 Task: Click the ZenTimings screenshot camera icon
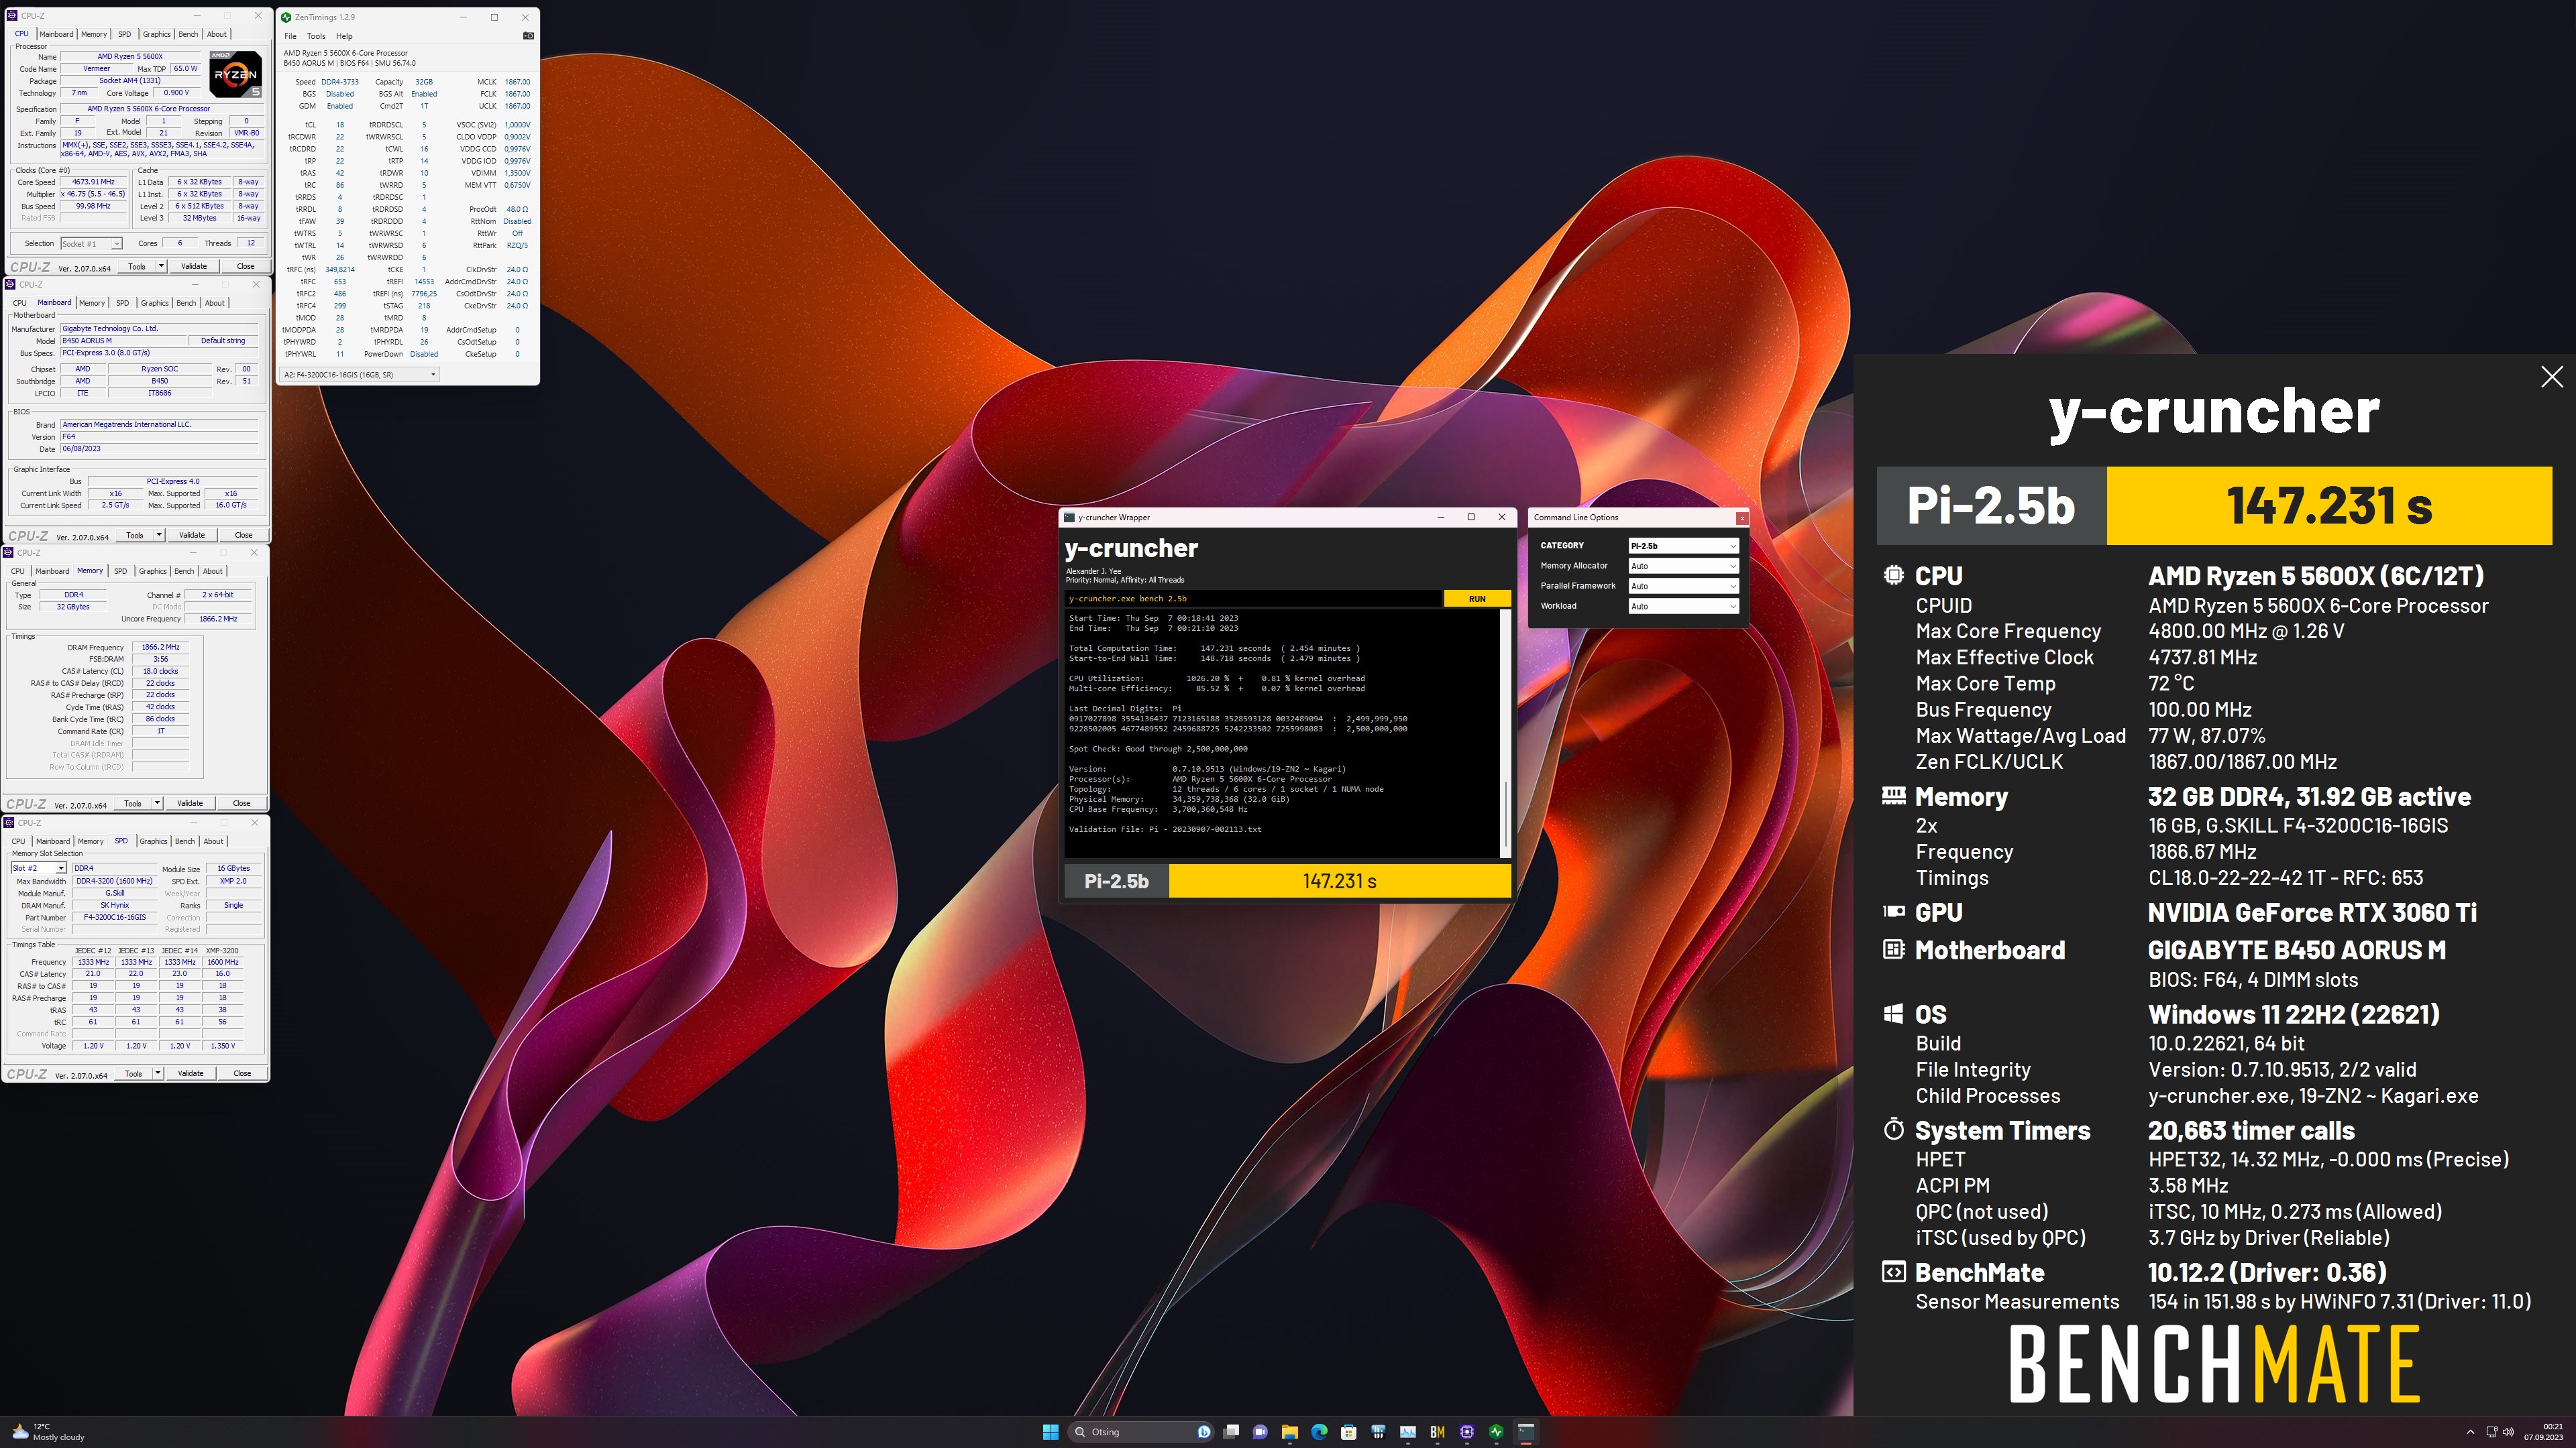528,36
